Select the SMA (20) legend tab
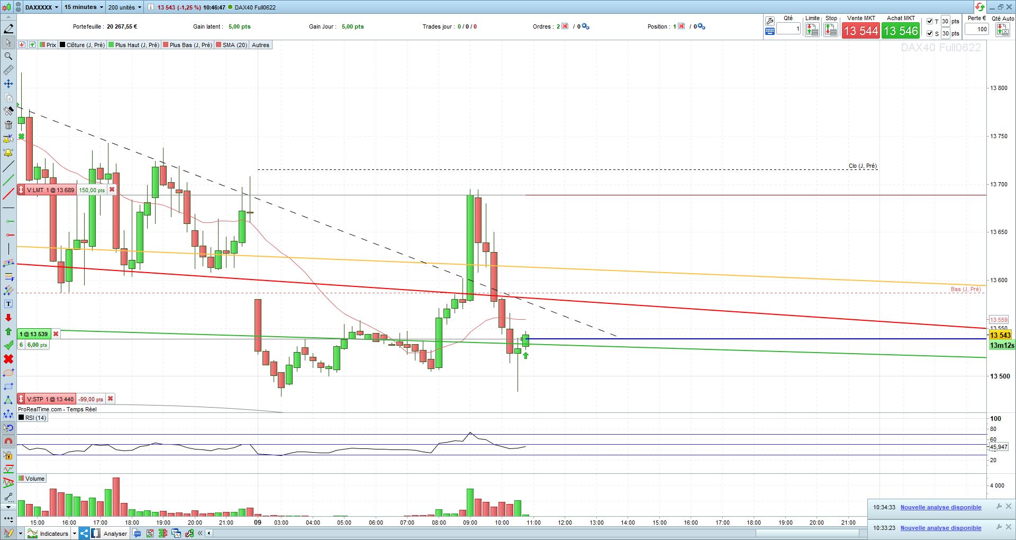The width and height of the screenshot is (1016, 540). pyautogui.click(x=232, y=45)
